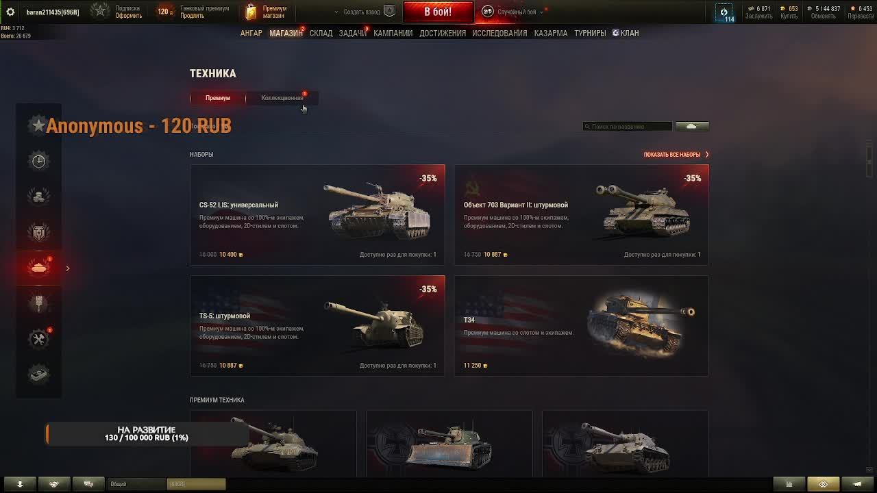Click the reserves icon showing 114
The image size is (877, 493).
tap(725, 12)
